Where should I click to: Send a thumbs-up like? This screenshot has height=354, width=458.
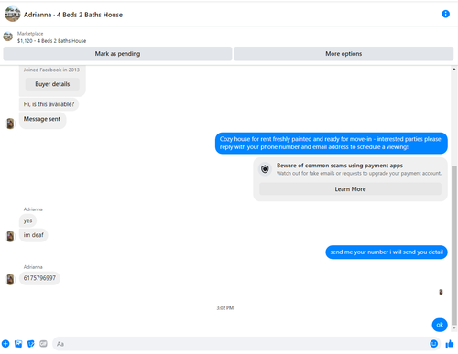point(450,344)
